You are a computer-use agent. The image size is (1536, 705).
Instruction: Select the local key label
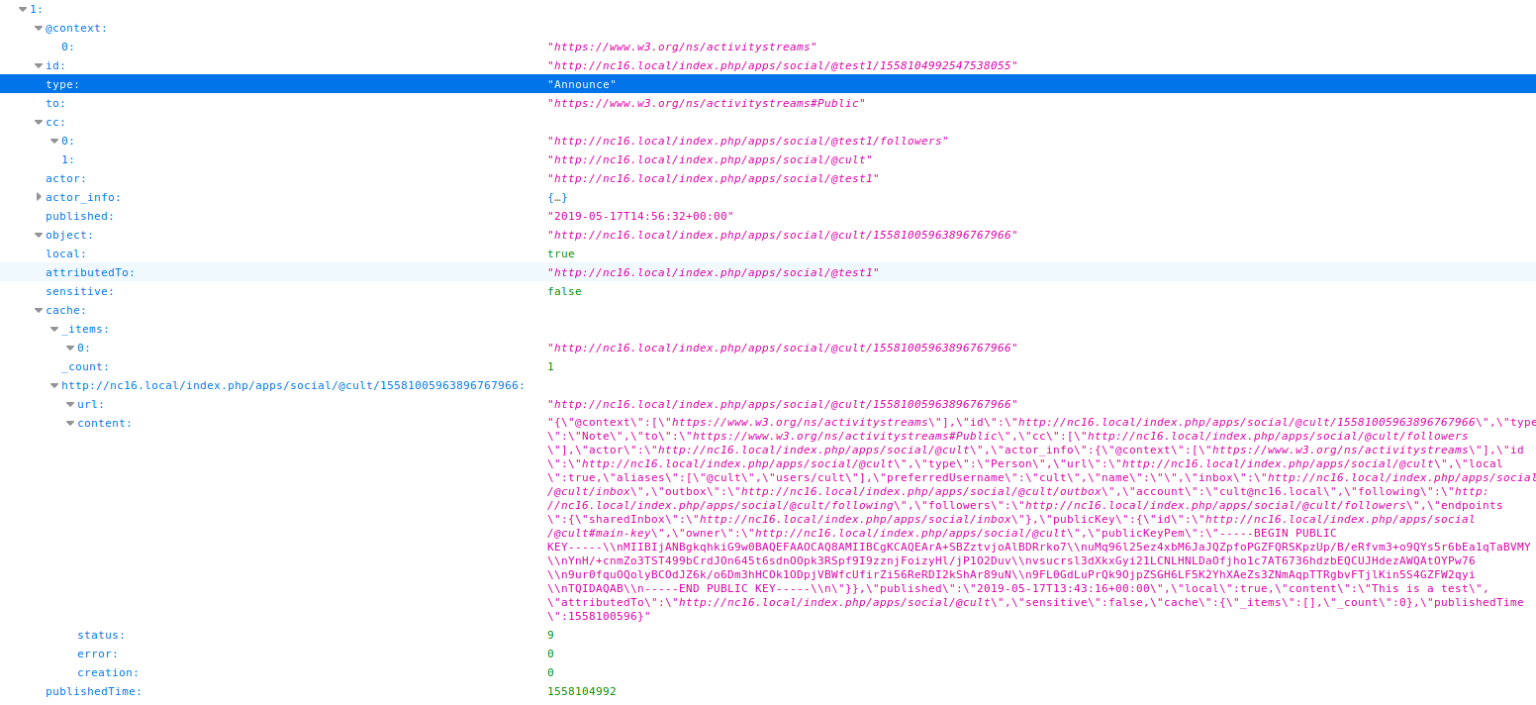pos(66,253)
